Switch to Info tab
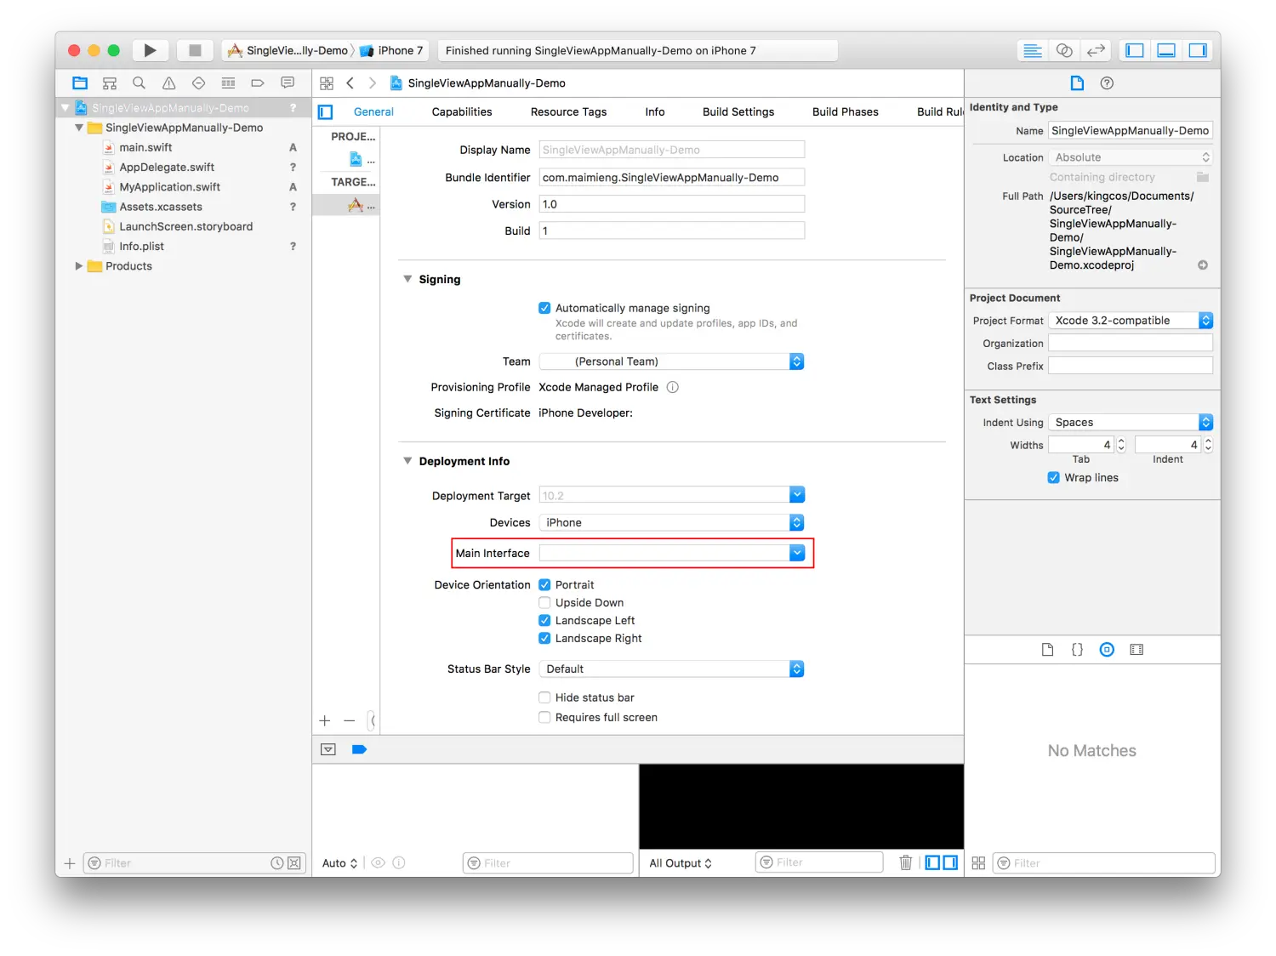The height and width of the screenshot is (956, 1276). (x=655, y=111)
